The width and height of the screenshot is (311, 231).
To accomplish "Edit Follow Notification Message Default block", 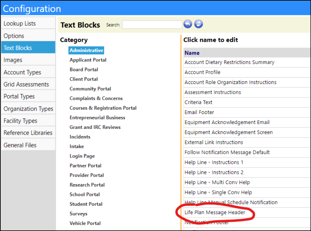I will click(227, 152).
